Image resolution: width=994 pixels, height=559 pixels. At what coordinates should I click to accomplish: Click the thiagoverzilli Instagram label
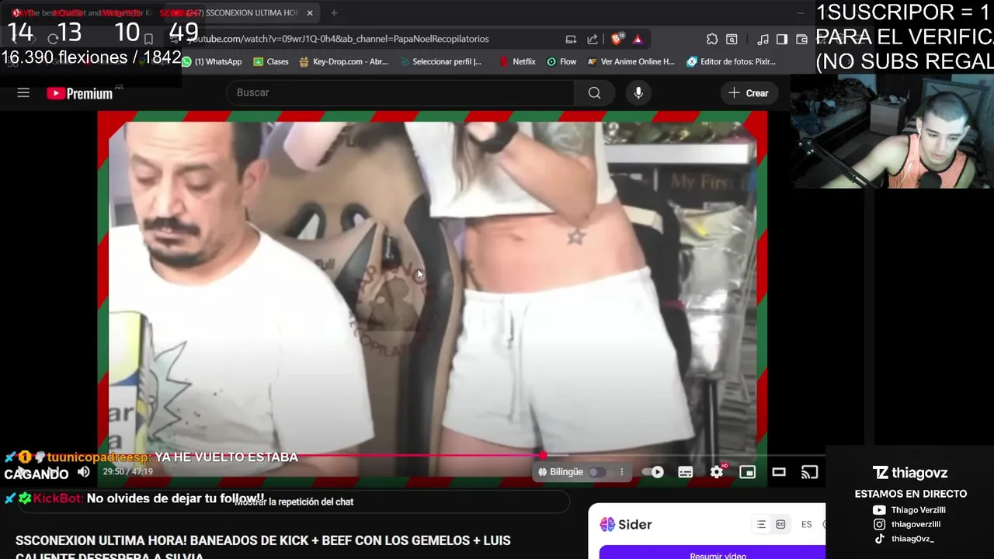click(x=916, y=524)
